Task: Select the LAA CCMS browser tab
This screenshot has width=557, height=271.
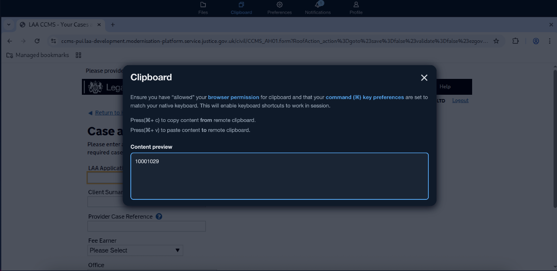Action: (x=58, y=25)
